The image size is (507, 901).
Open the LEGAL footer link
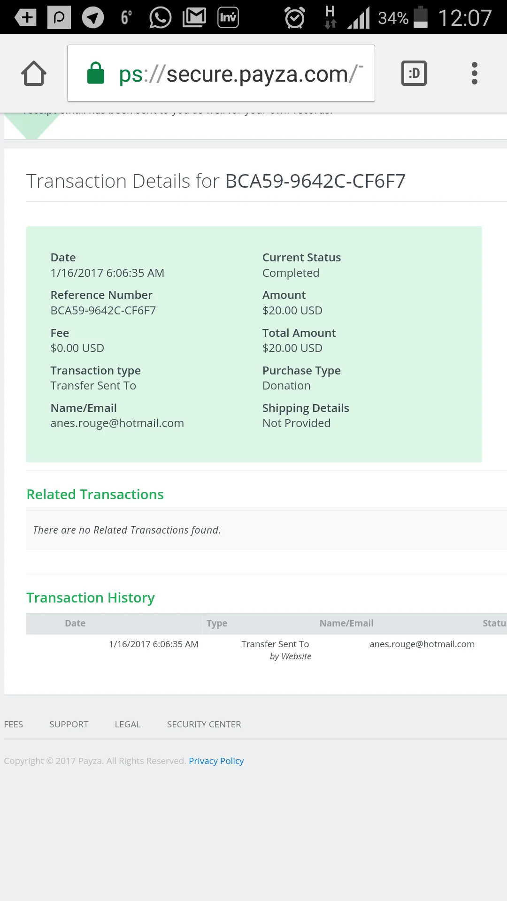tap(128, 724)
